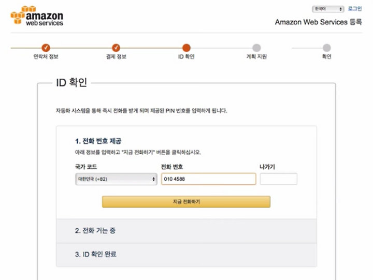Click the 연락처 정보 completed step circle
Screen dimensions: 373x280
click(46, 48)
